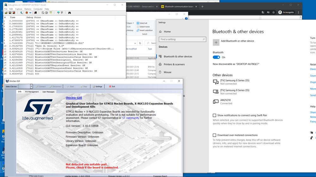The image size is (316, 177).
Task: Select the AM2V210 Connected device
Action: (x=226, y=101)
